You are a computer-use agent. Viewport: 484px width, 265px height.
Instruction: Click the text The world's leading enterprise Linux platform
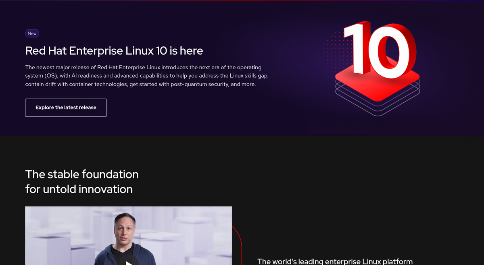335,261
